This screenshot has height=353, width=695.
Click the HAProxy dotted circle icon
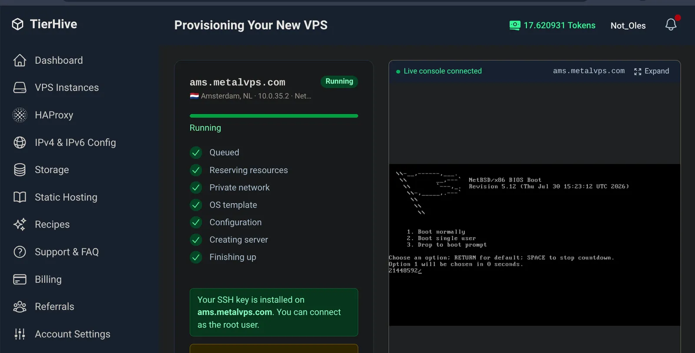tap(20, 115)
